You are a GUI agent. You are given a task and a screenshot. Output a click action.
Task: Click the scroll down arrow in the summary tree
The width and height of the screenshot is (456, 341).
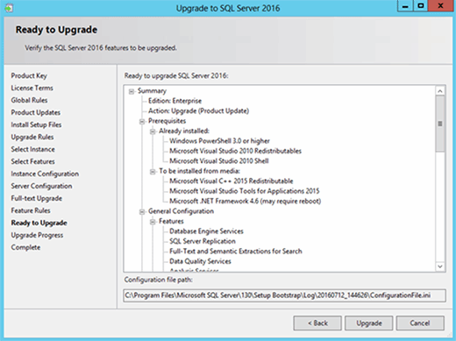(x=440, y=266)
